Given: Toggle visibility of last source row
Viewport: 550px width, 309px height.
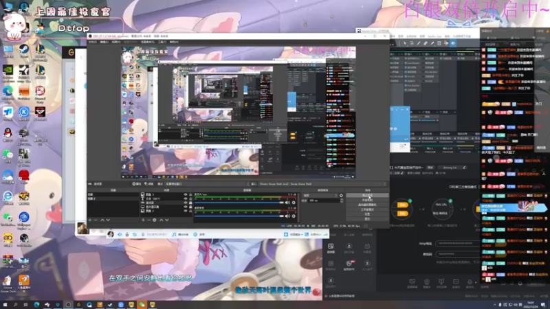Looking at the screenshot, I should tap(186, 211).
